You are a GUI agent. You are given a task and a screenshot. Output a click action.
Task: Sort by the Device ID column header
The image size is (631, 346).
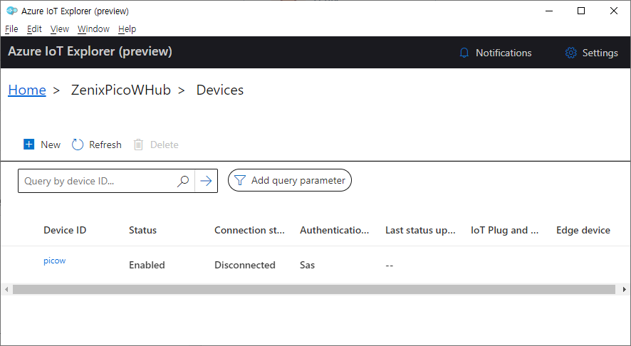coord(65,230)
